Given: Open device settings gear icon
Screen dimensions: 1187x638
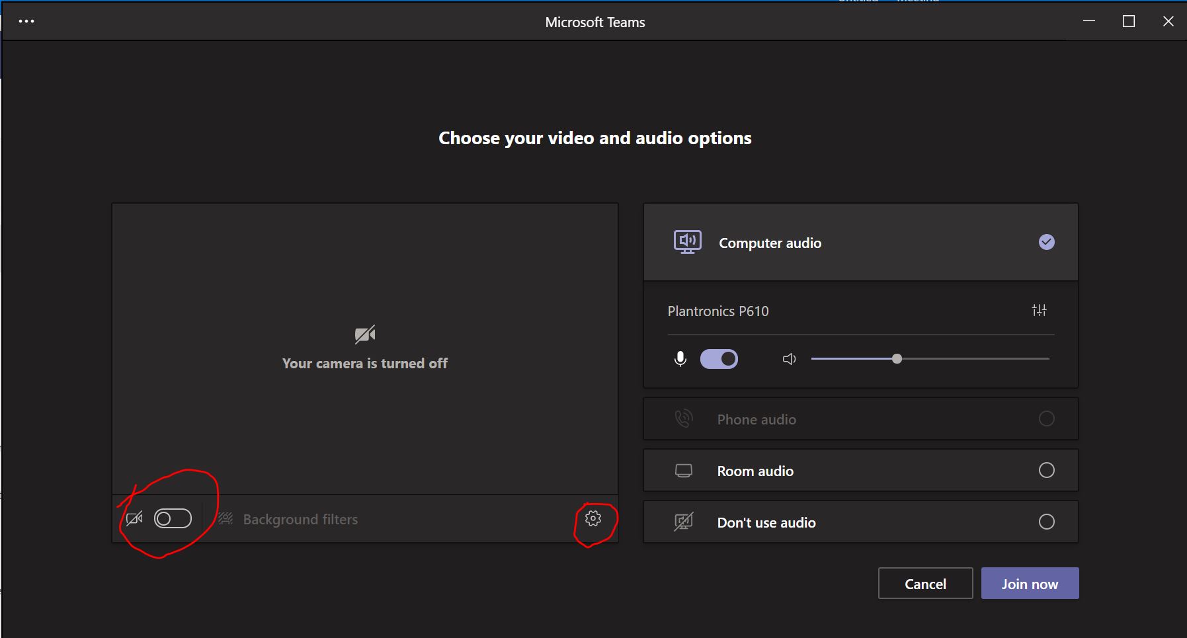Looking at the screenshot, I should click(593, 518).
